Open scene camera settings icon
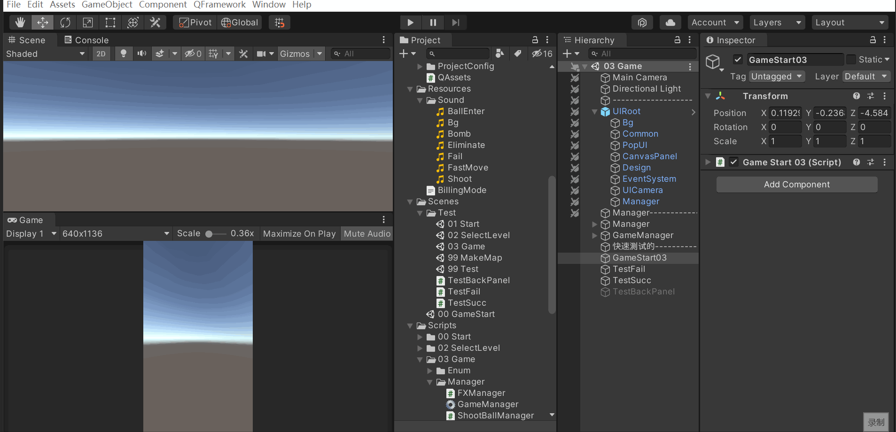The width and height of the screenshot is (896, 432). pos(261,54)
